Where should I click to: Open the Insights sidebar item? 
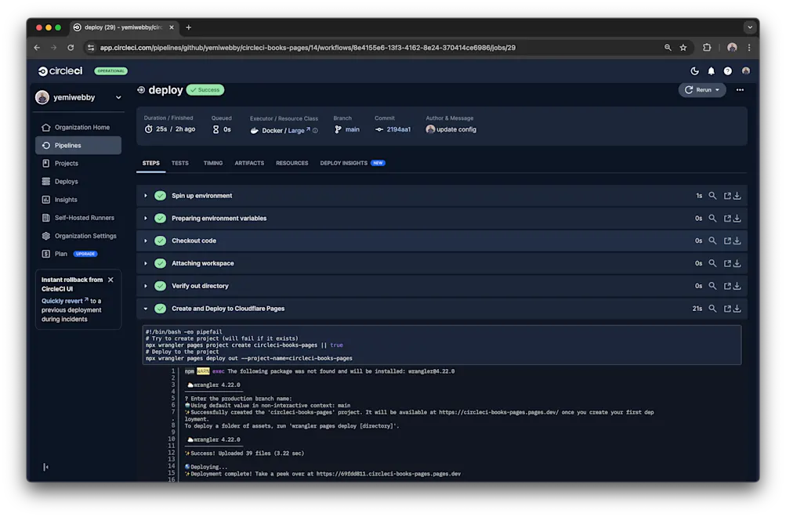69,199
